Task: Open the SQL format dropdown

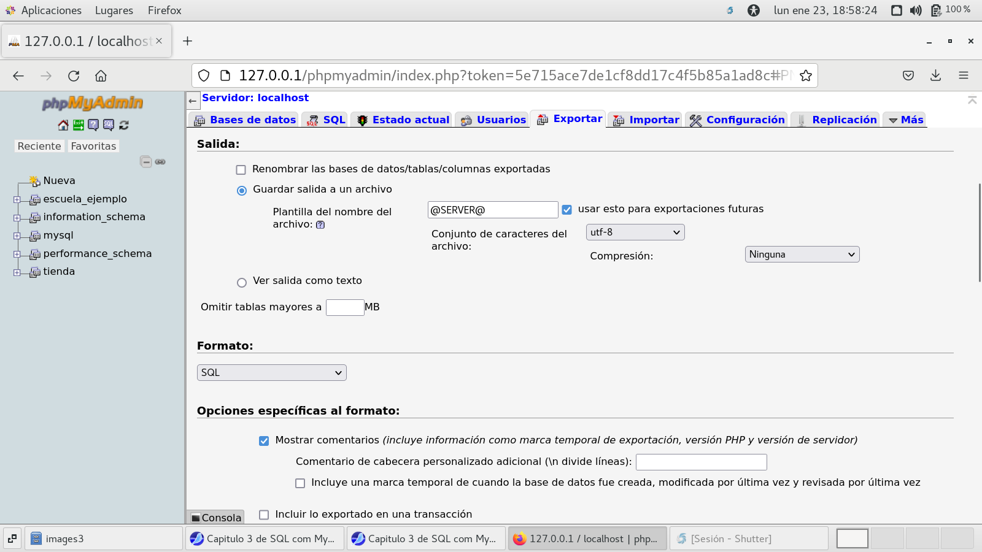Action: coord(271,373)
